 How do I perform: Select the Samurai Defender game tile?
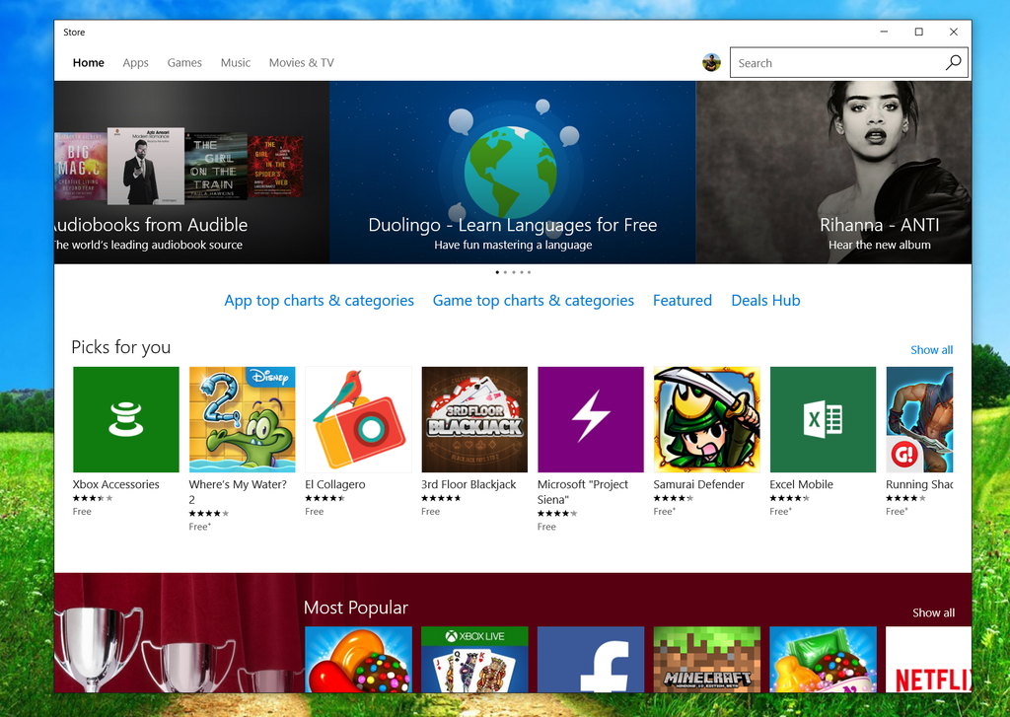tap(706, 419)
